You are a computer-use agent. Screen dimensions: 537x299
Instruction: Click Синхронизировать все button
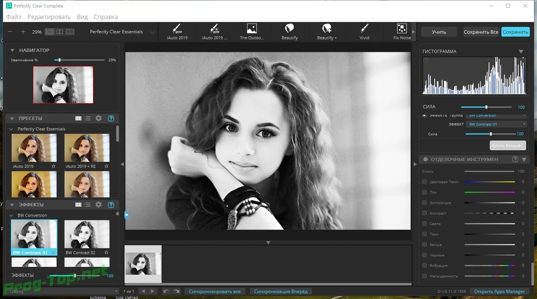click(215, 291)
